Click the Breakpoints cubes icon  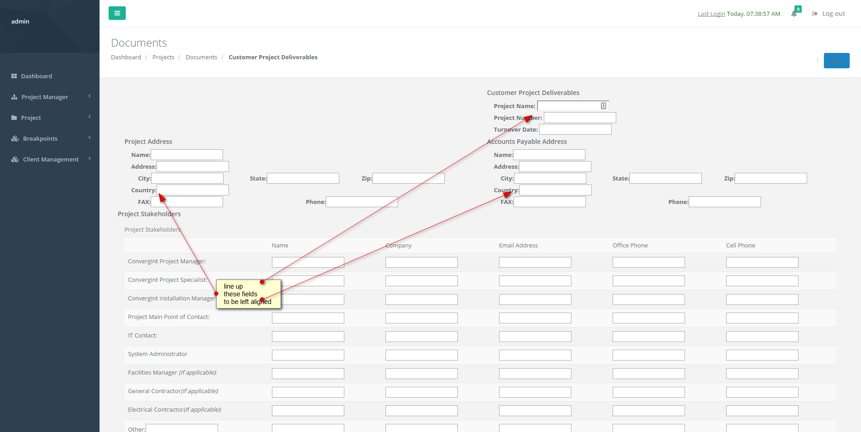click(x=15, y=138)
